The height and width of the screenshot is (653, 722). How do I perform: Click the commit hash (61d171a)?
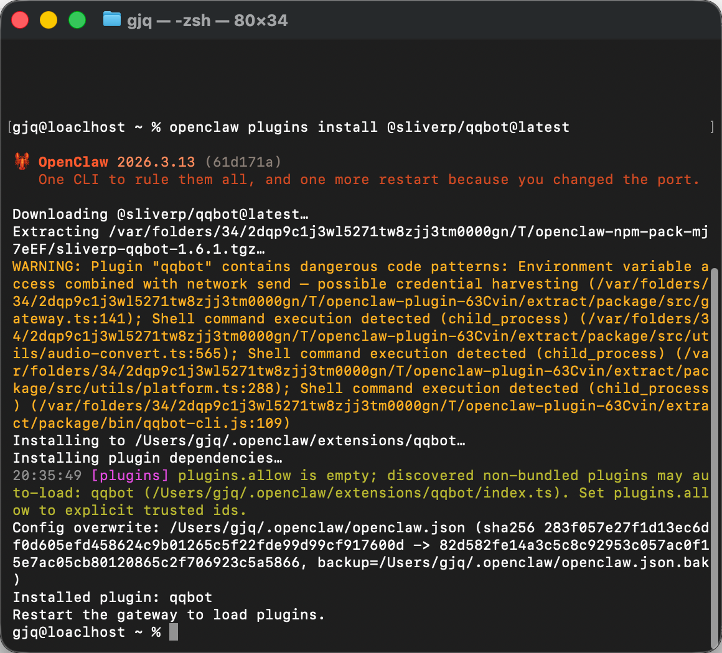pos(243,162)
